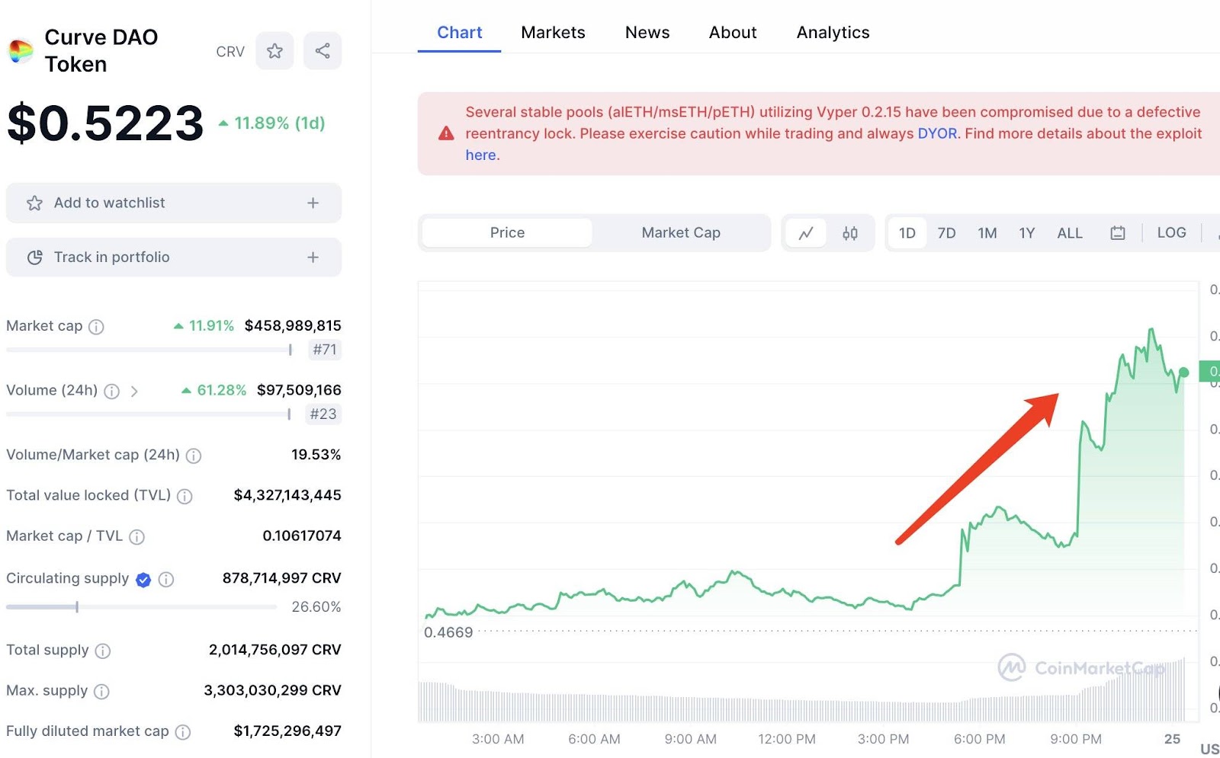Click the $1,725,296,497 diluted cap value
1220x758 pixels.
tap(287, 731)
